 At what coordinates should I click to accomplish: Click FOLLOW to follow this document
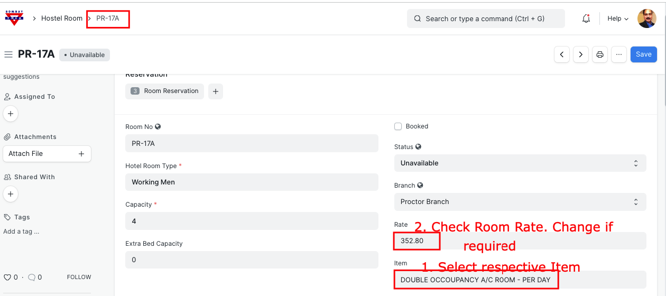coord(79,277)
